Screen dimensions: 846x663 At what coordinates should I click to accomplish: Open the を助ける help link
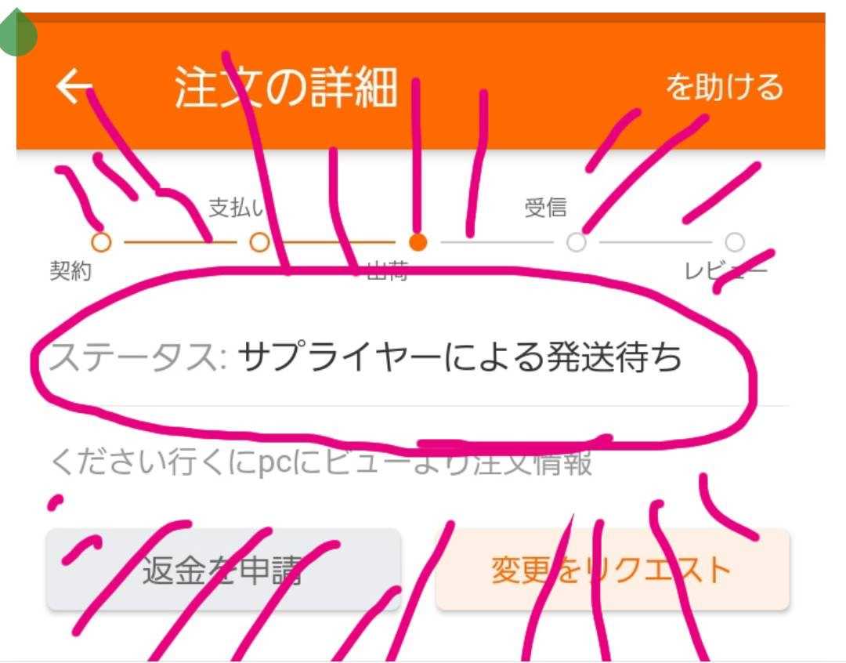pos(724,87)
